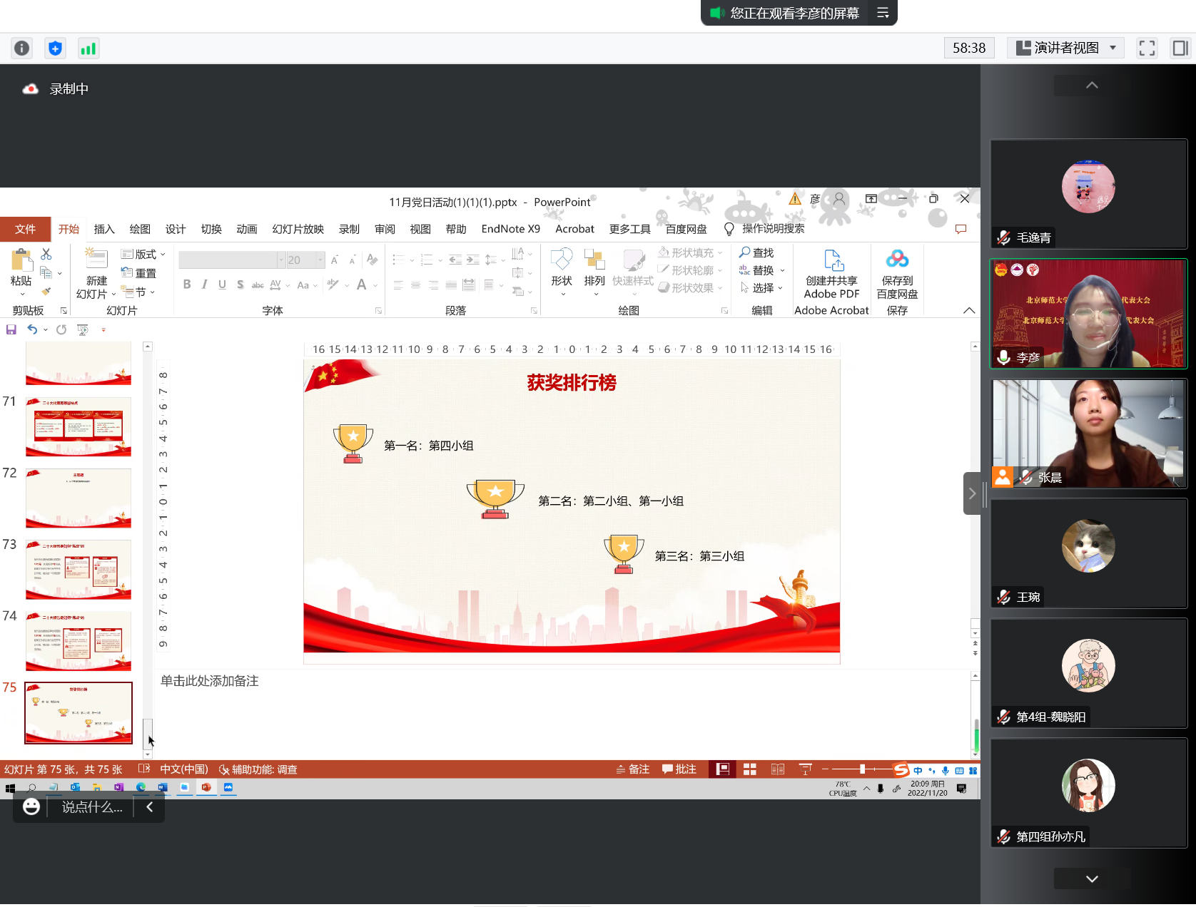
Task: Enter full screen mode
Action: (x=1147, y=48)
